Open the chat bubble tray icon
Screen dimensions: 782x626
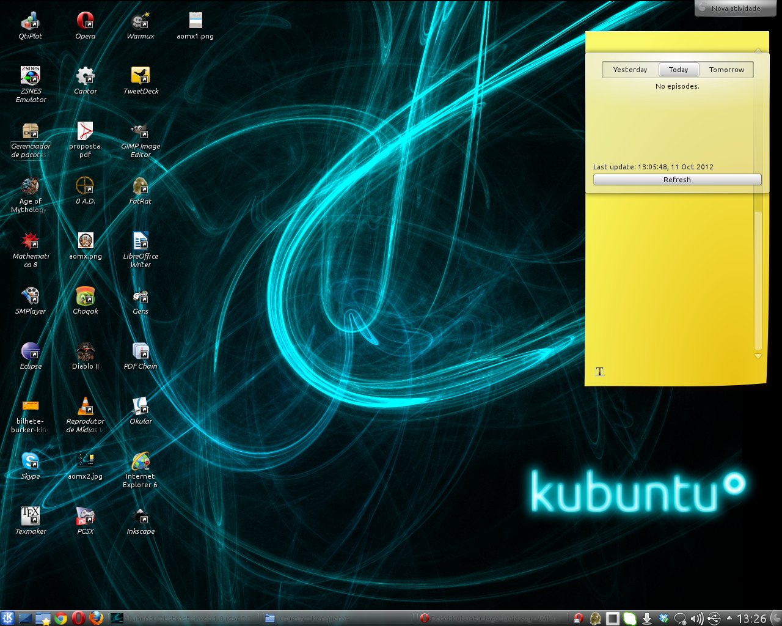coord(680,619)
